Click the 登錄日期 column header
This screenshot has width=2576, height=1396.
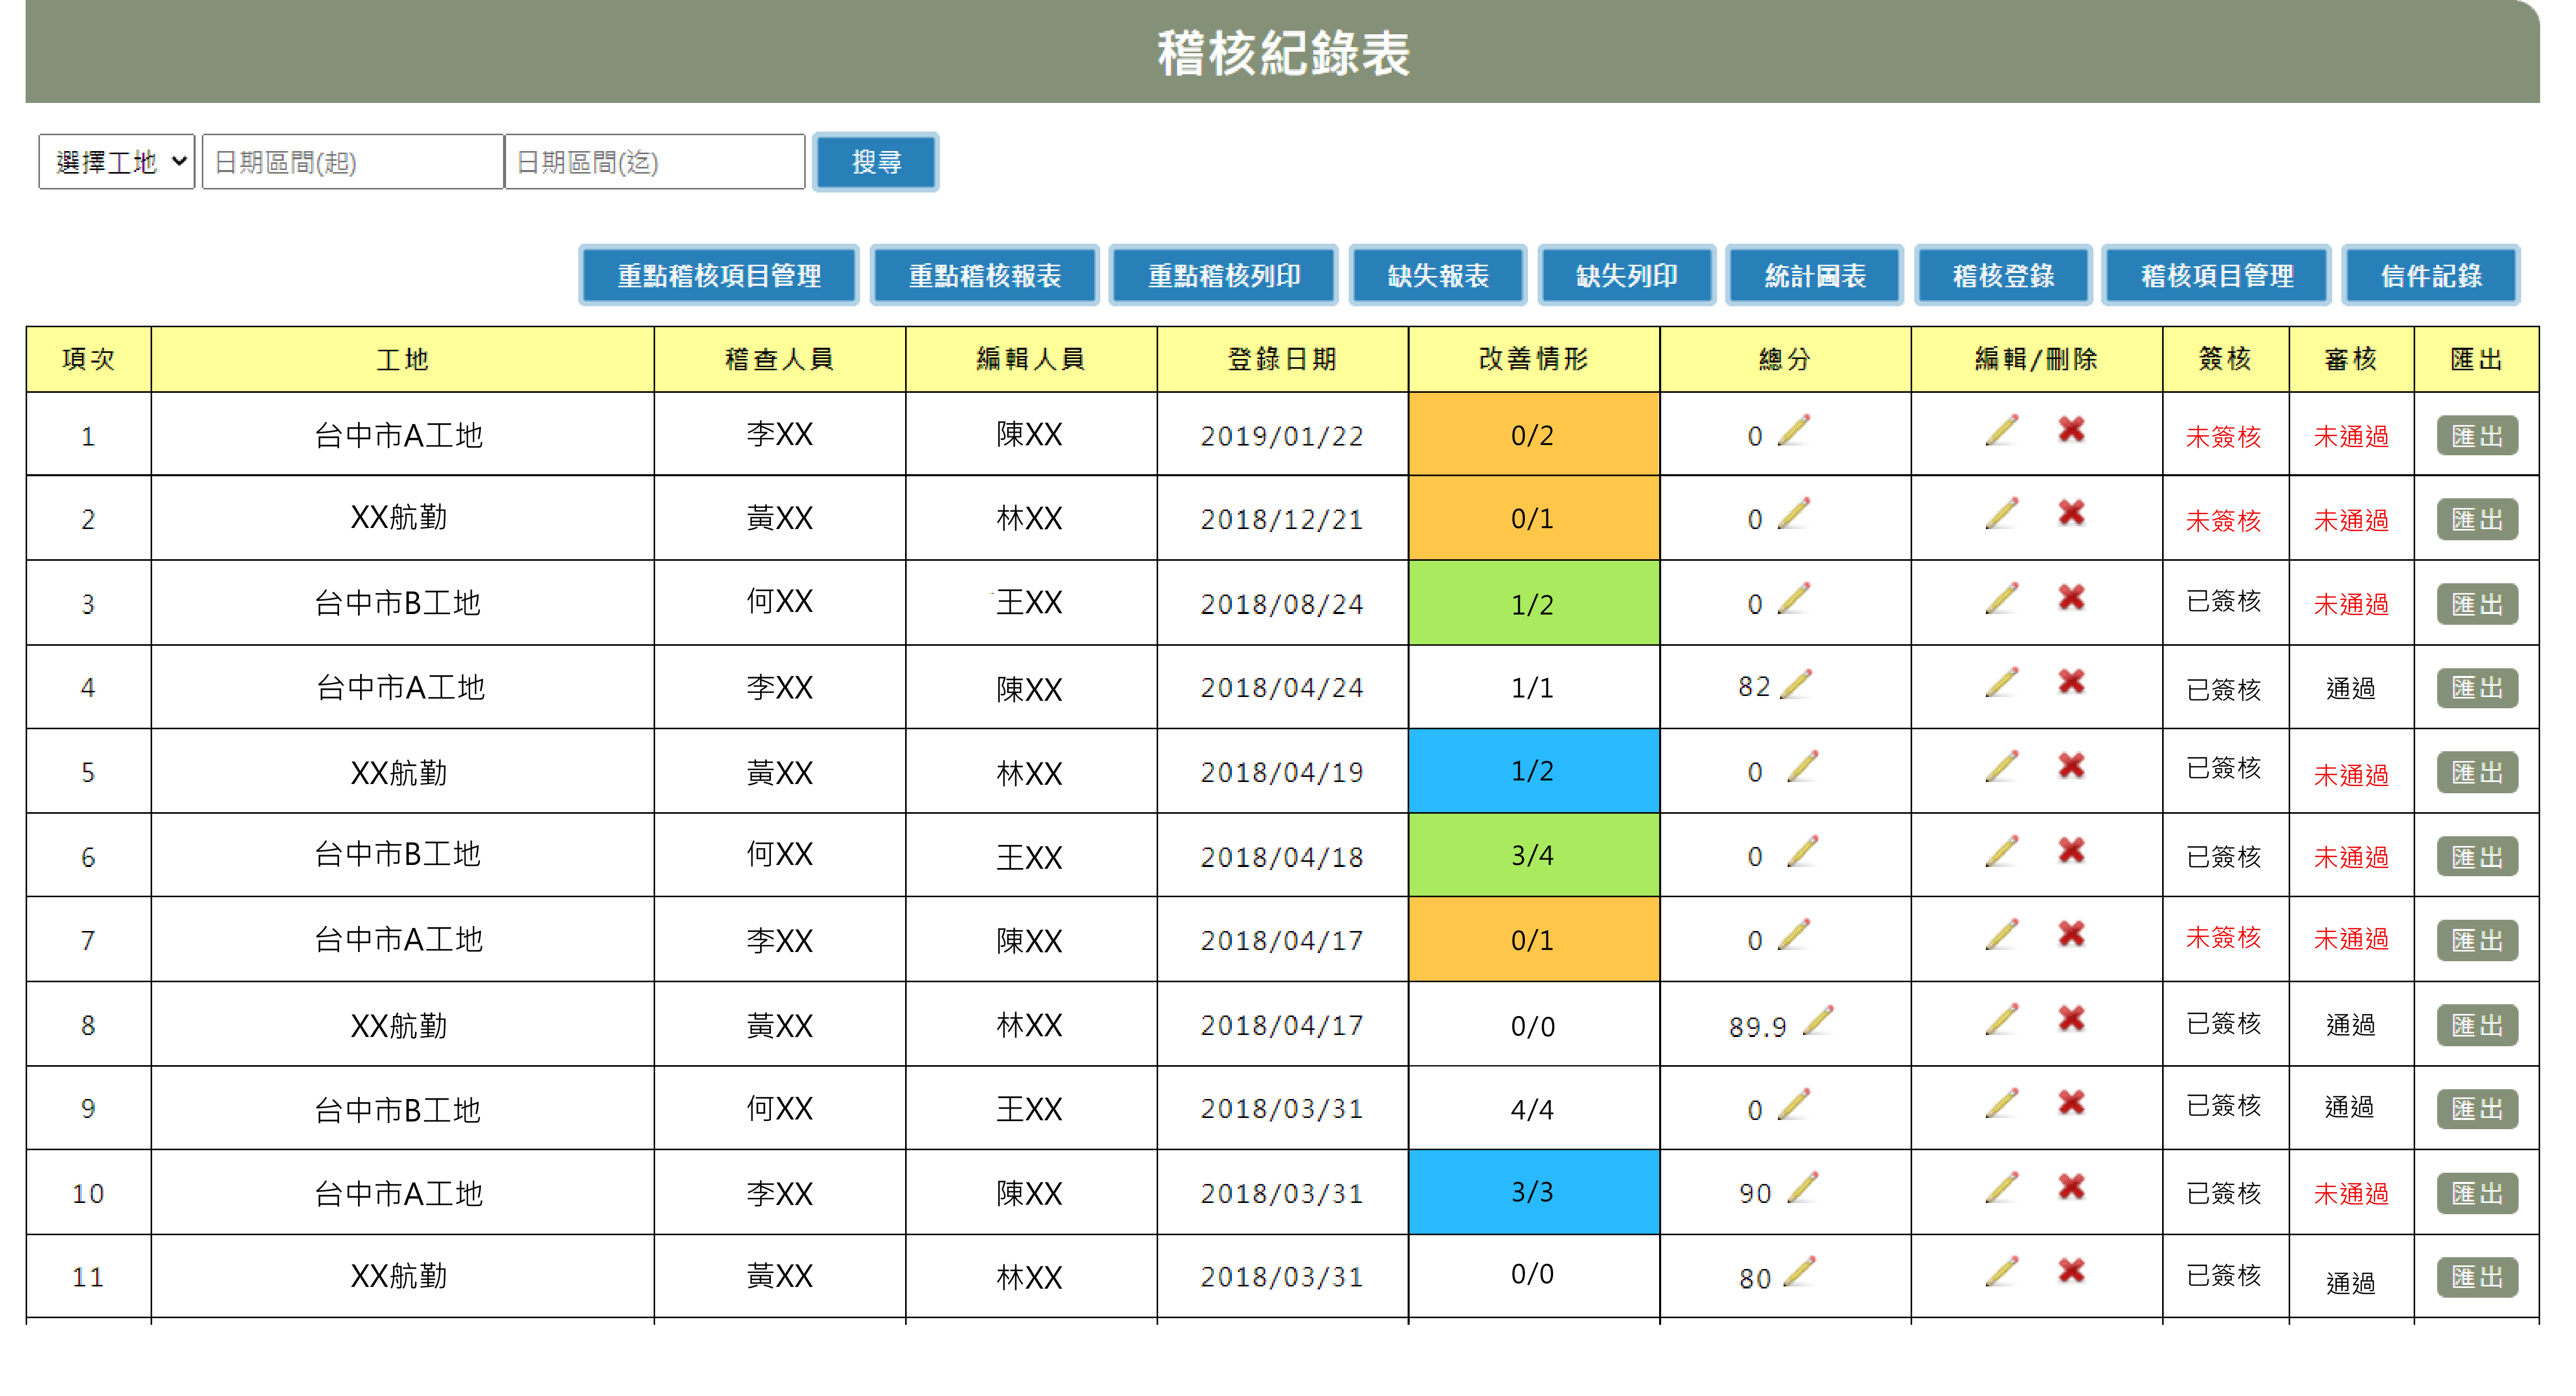(1282, 359)
